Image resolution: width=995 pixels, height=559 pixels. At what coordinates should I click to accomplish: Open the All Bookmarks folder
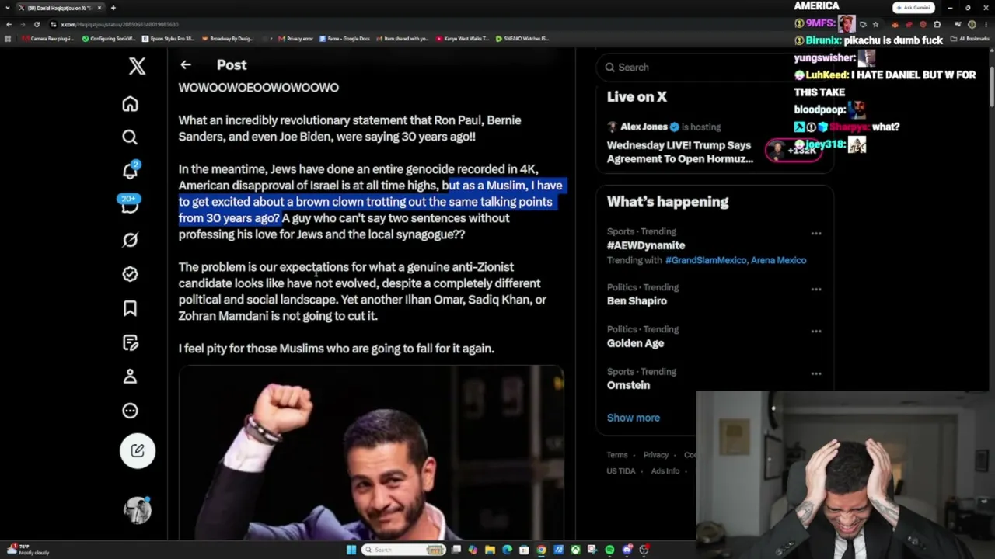[972, 39]
